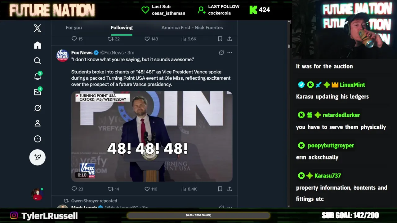The height and width of the screenshot is (223, 397).
Task: Click the donation goal progress bar
Action: click(x=198, y=215)
